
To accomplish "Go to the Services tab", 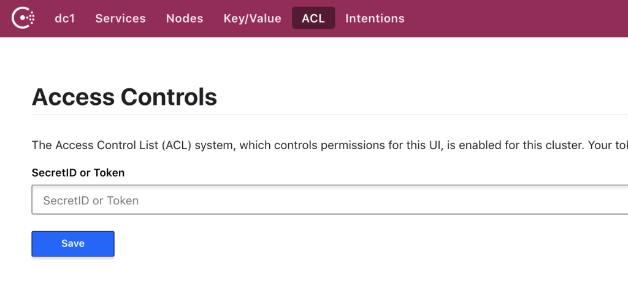I will pyautogui.click(x=120, y=18).
